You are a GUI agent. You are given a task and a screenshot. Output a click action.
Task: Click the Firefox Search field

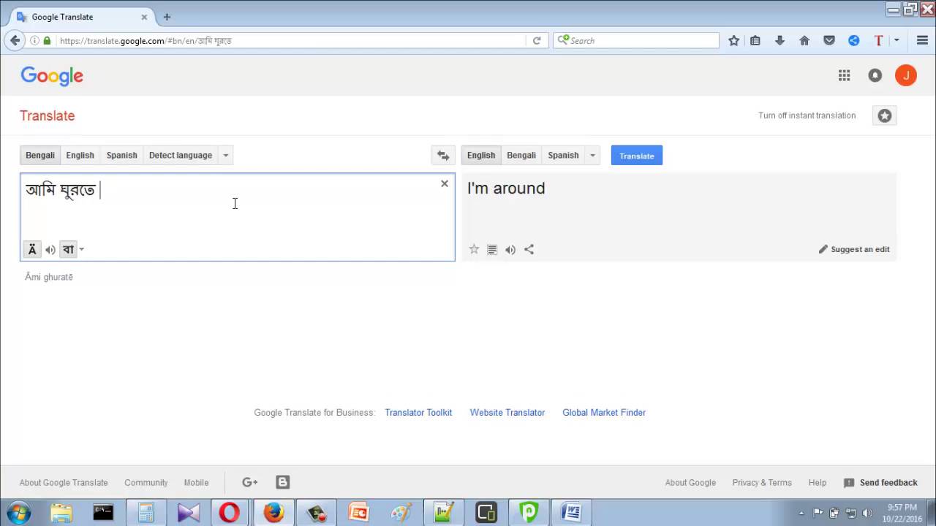click(x=636, y=41)
